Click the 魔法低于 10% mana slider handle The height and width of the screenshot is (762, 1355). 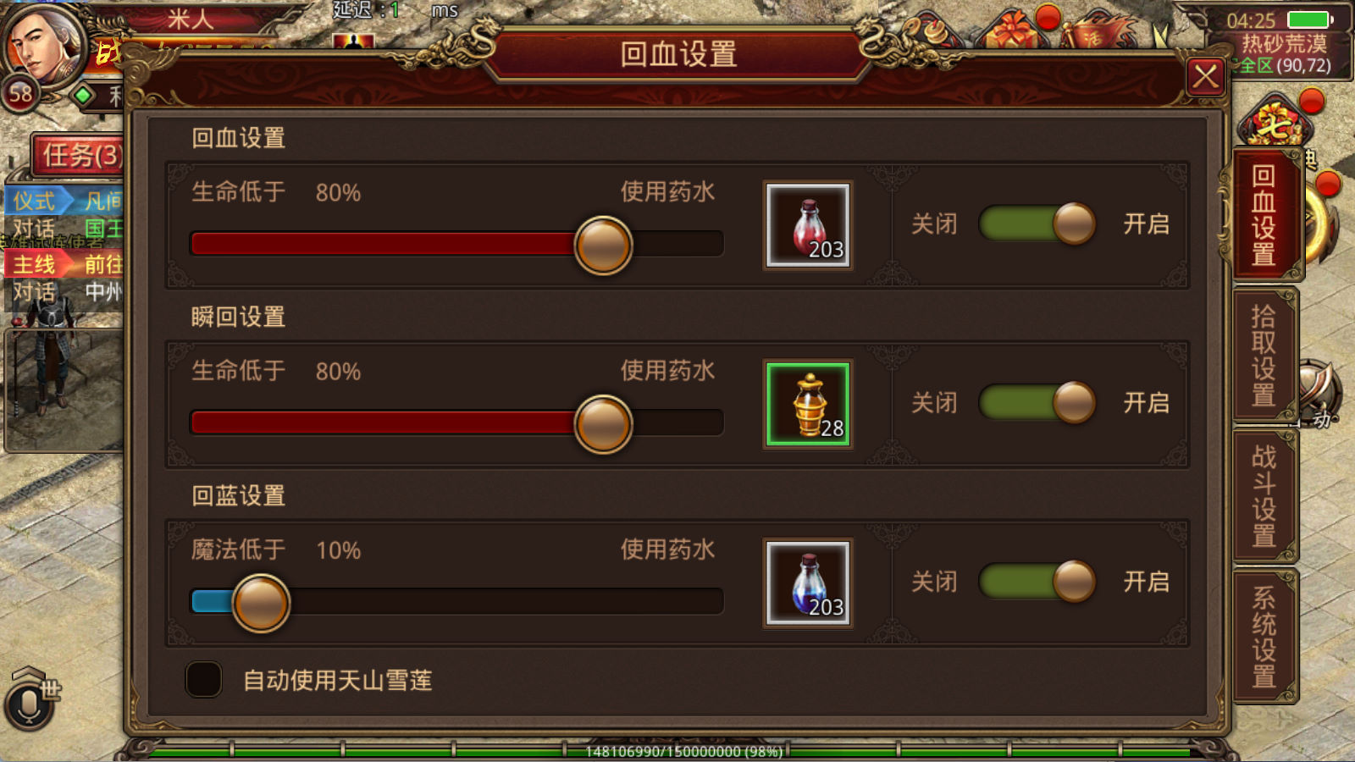(261, 603)
